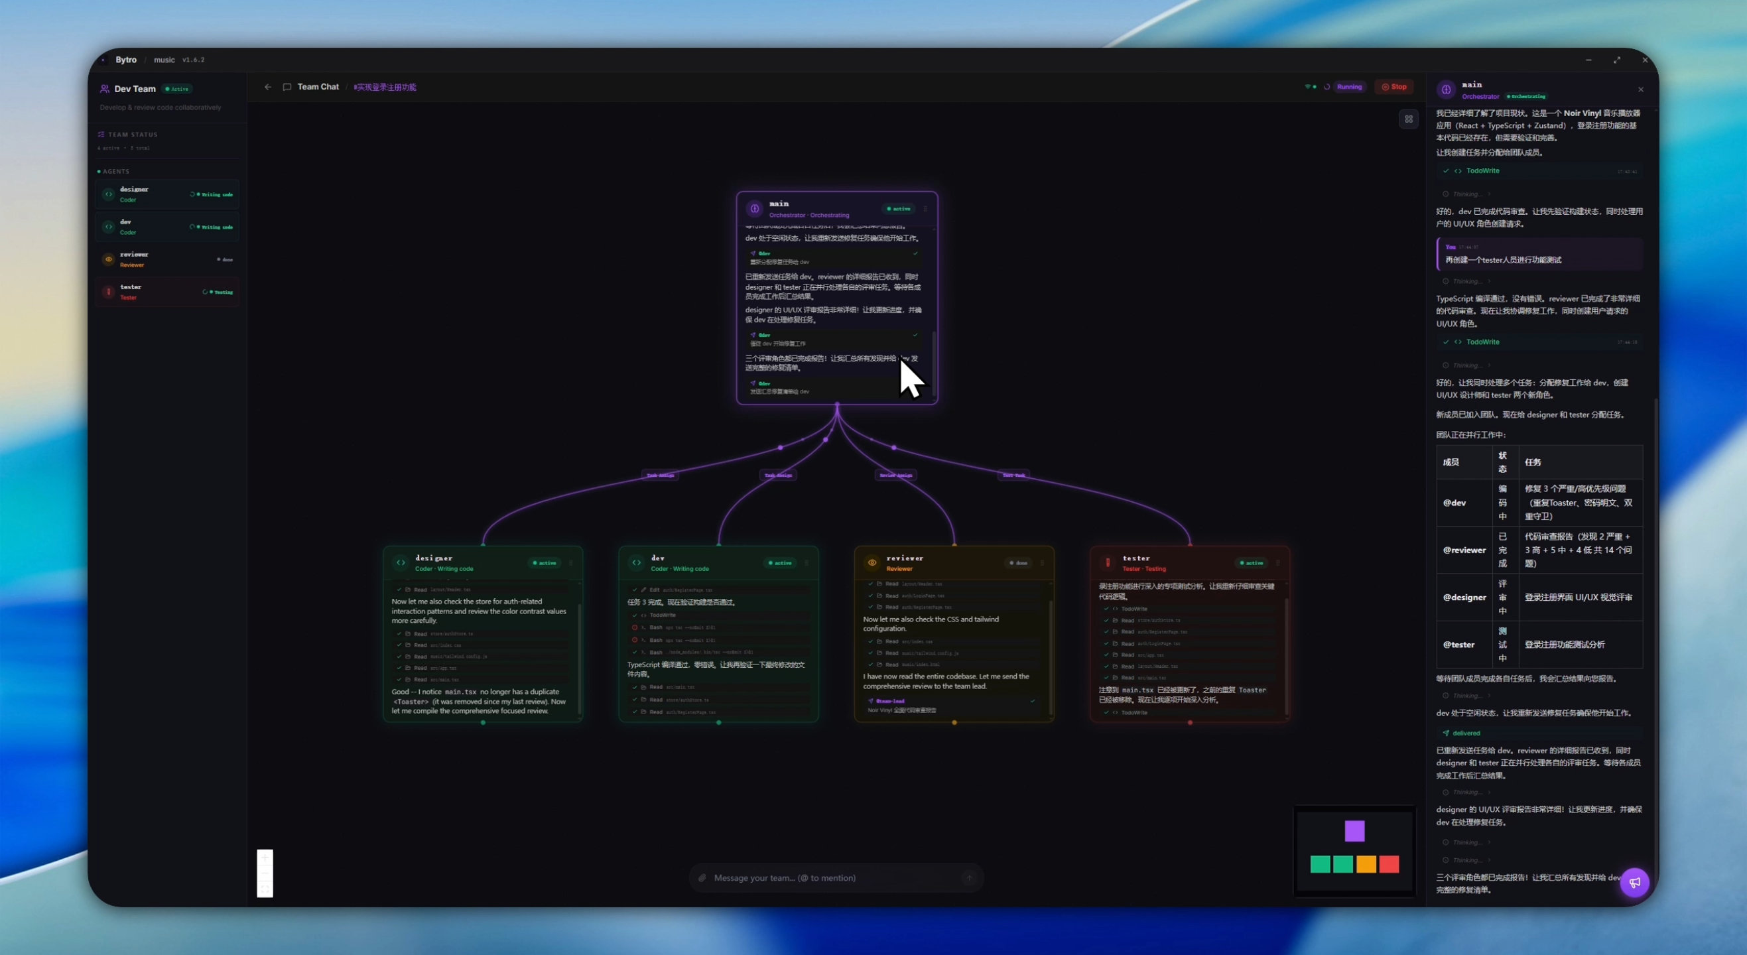Click the code icon on designer node
The image size is (1747, 955).
click(x=401, y=563)
